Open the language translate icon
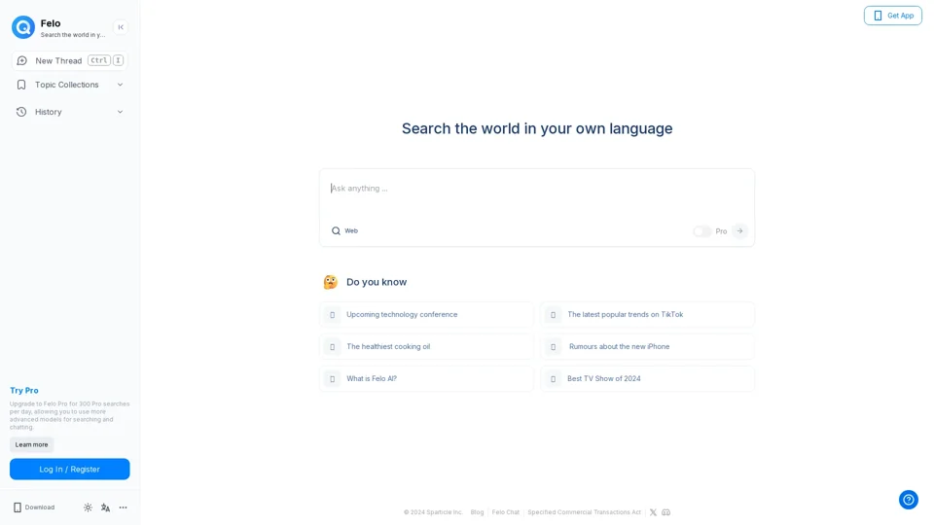 (x=105, y=507)
